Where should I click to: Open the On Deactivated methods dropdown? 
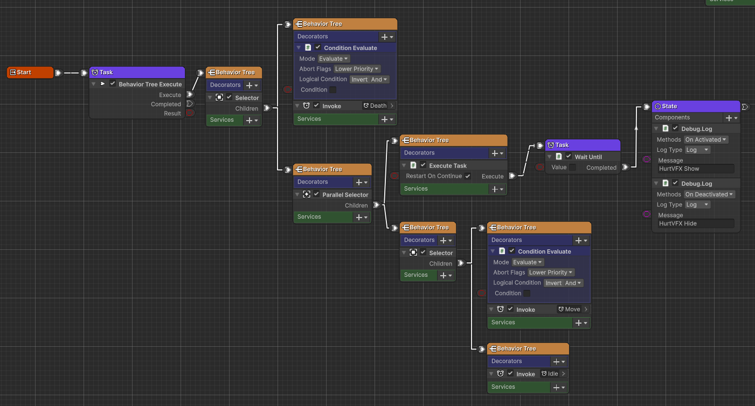[x=709, y=194]
